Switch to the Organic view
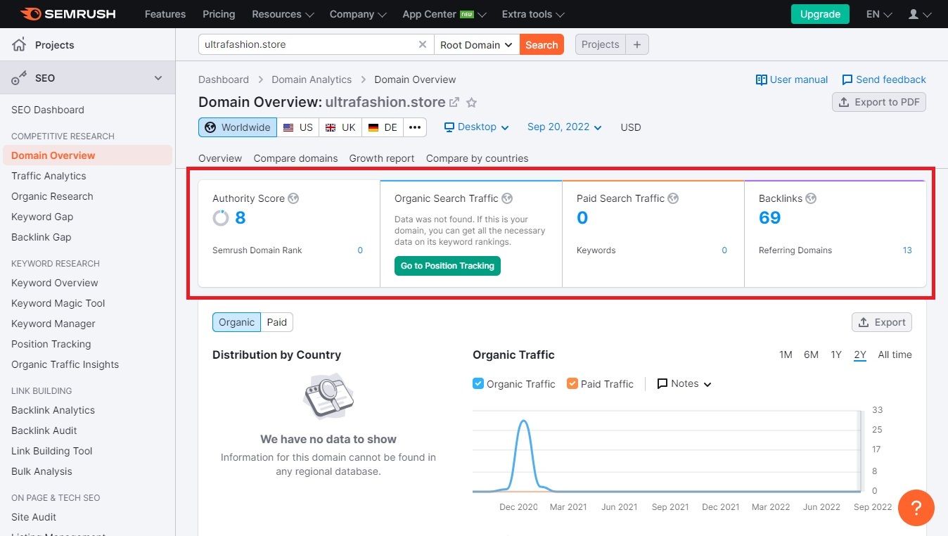 [236, 322]
